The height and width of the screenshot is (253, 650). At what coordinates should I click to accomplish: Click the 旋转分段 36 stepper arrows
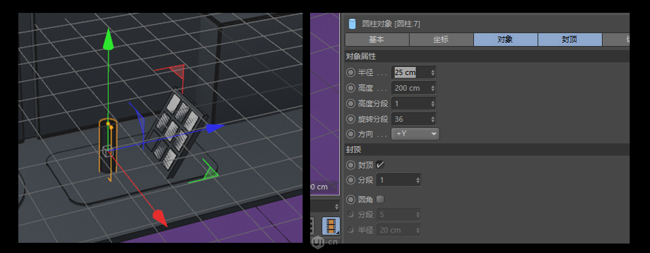click(433, 119)
